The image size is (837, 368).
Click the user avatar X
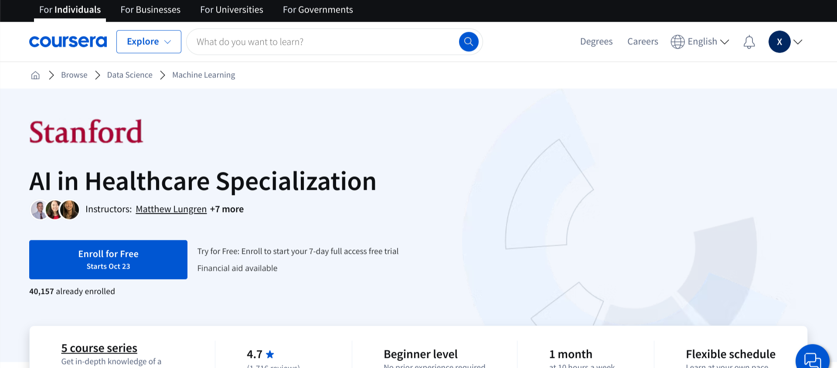click(779, 42)
